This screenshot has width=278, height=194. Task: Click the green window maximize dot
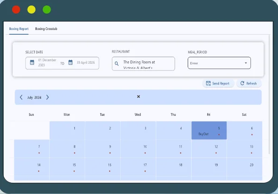(x=47, y=9)
